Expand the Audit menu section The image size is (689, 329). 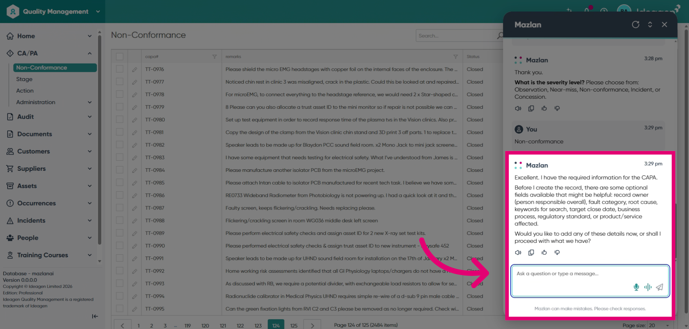90,117
